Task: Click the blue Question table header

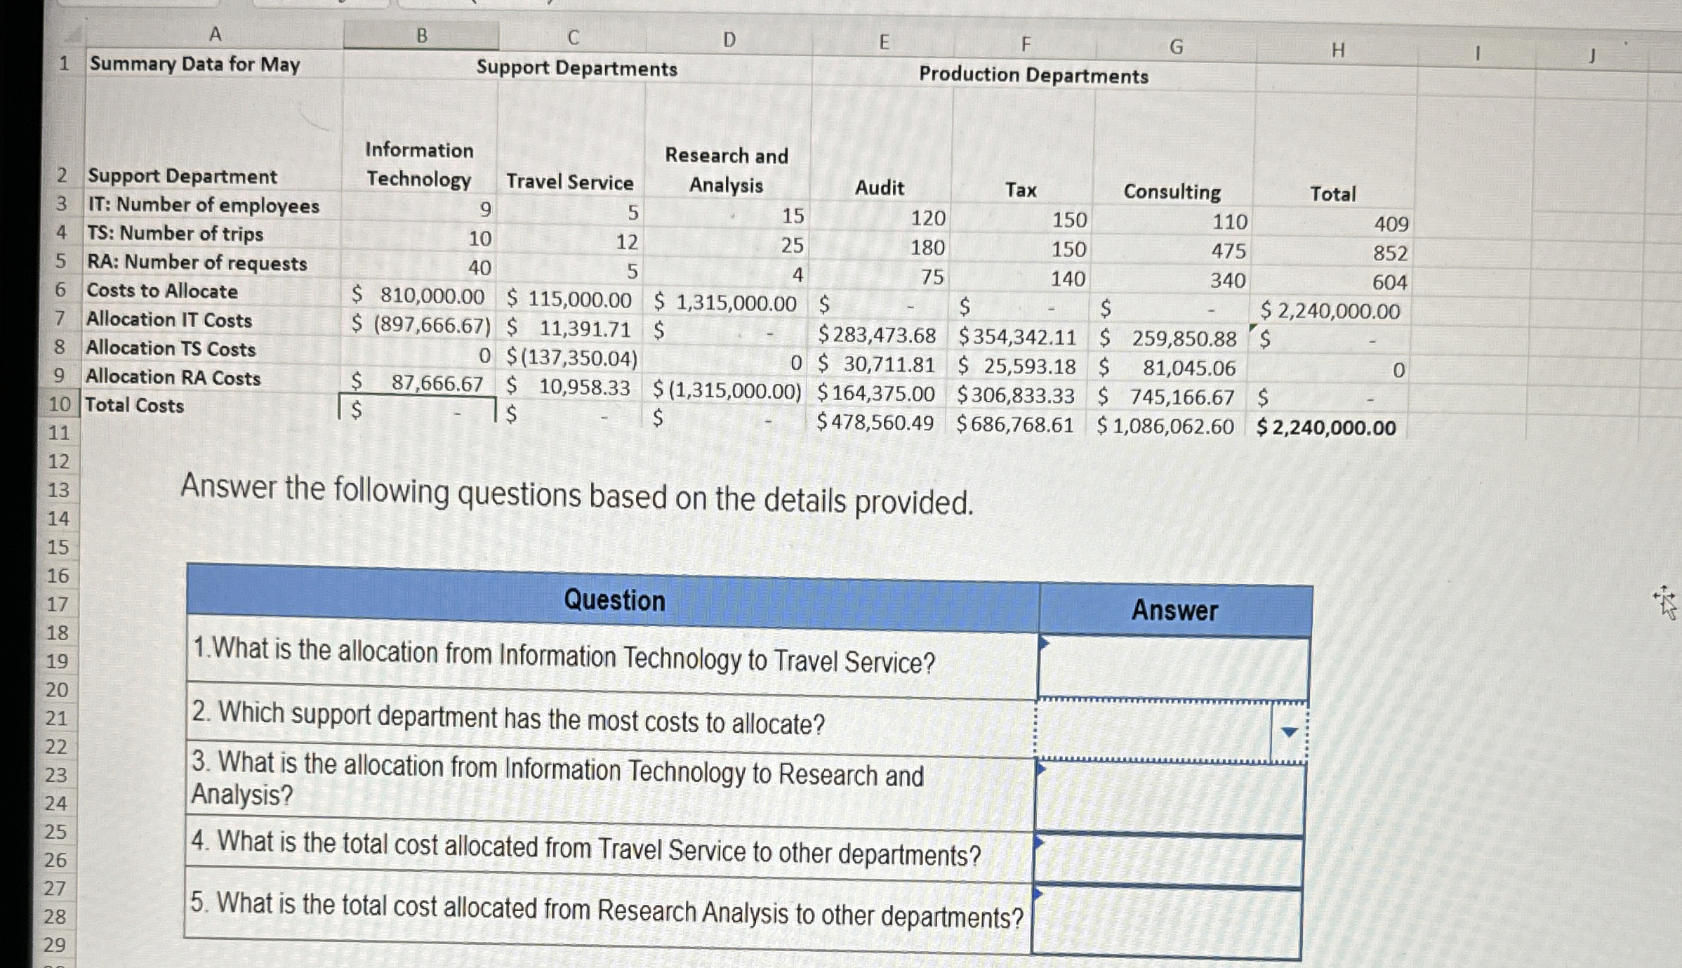Action: (614, 600)
